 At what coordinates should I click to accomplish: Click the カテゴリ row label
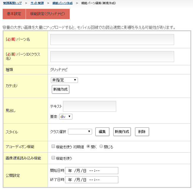point(11,86)
